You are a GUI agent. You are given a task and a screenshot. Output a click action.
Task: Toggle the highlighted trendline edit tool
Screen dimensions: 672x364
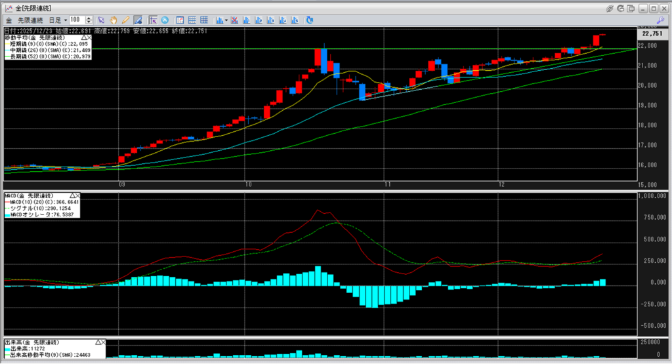(137, 20)
